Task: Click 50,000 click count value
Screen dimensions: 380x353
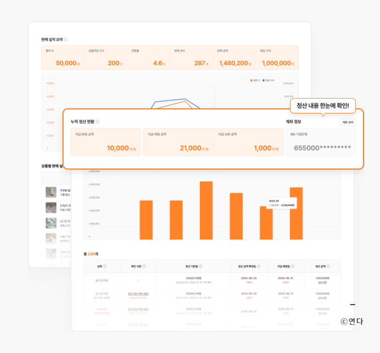Action: click(66, 63)
